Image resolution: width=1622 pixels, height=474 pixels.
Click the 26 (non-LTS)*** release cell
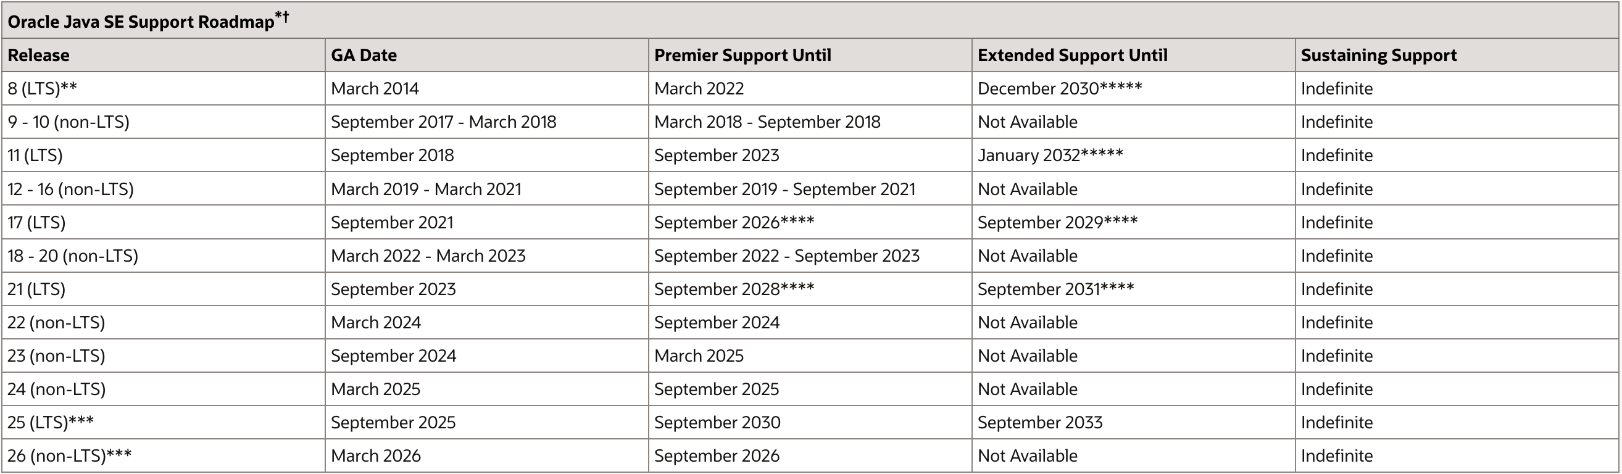tap(69, 455)
